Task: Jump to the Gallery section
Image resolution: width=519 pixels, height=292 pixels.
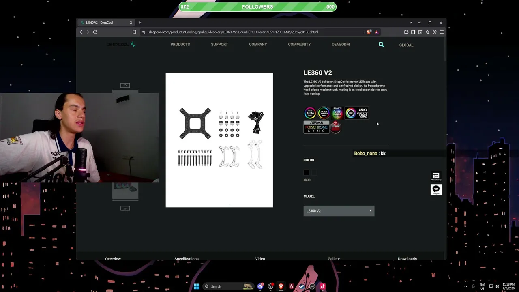Action: [x=334, y=258]
